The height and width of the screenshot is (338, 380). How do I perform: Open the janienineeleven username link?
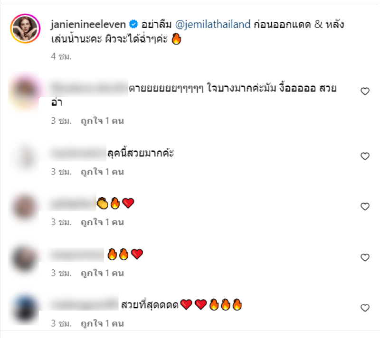(x=88, y=25)
